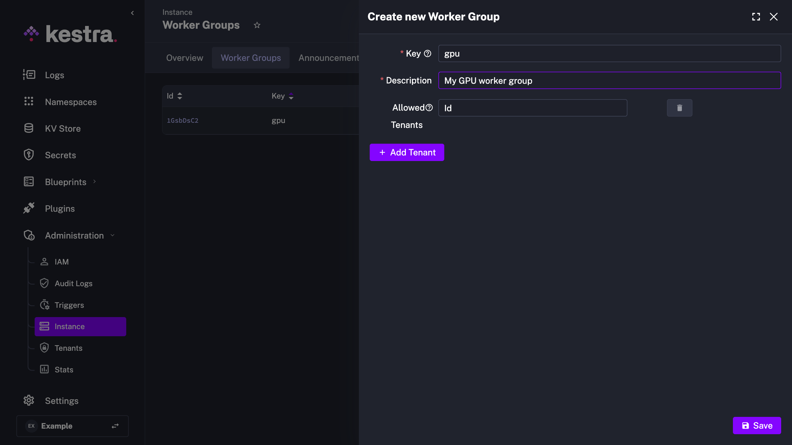Collapse the Administration section

pos(112,235)
